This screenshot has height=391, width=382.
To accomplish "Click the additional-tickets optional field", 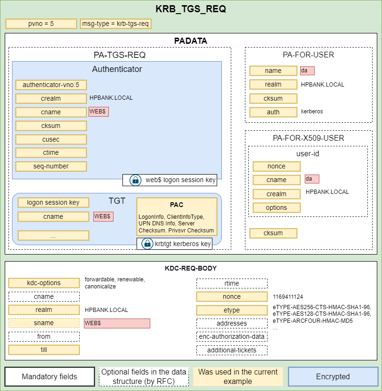I will pos(232,350).
